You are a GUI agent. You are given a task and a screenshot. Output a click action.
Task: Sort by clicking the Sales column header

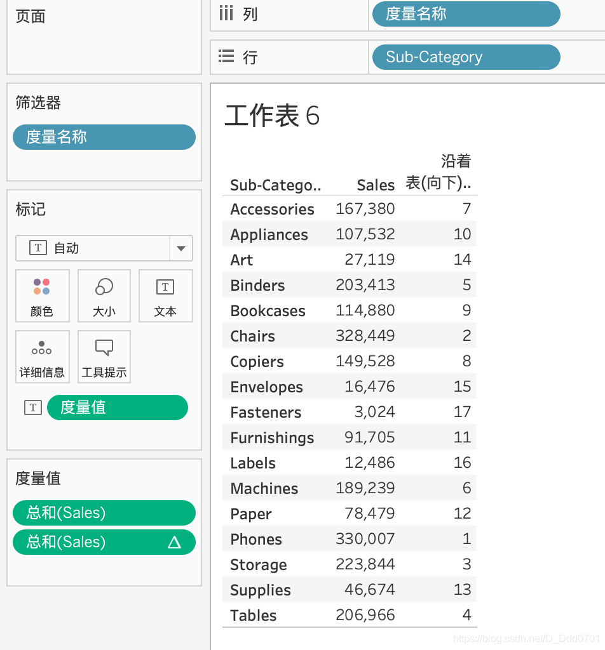click(x=375, y=185)
